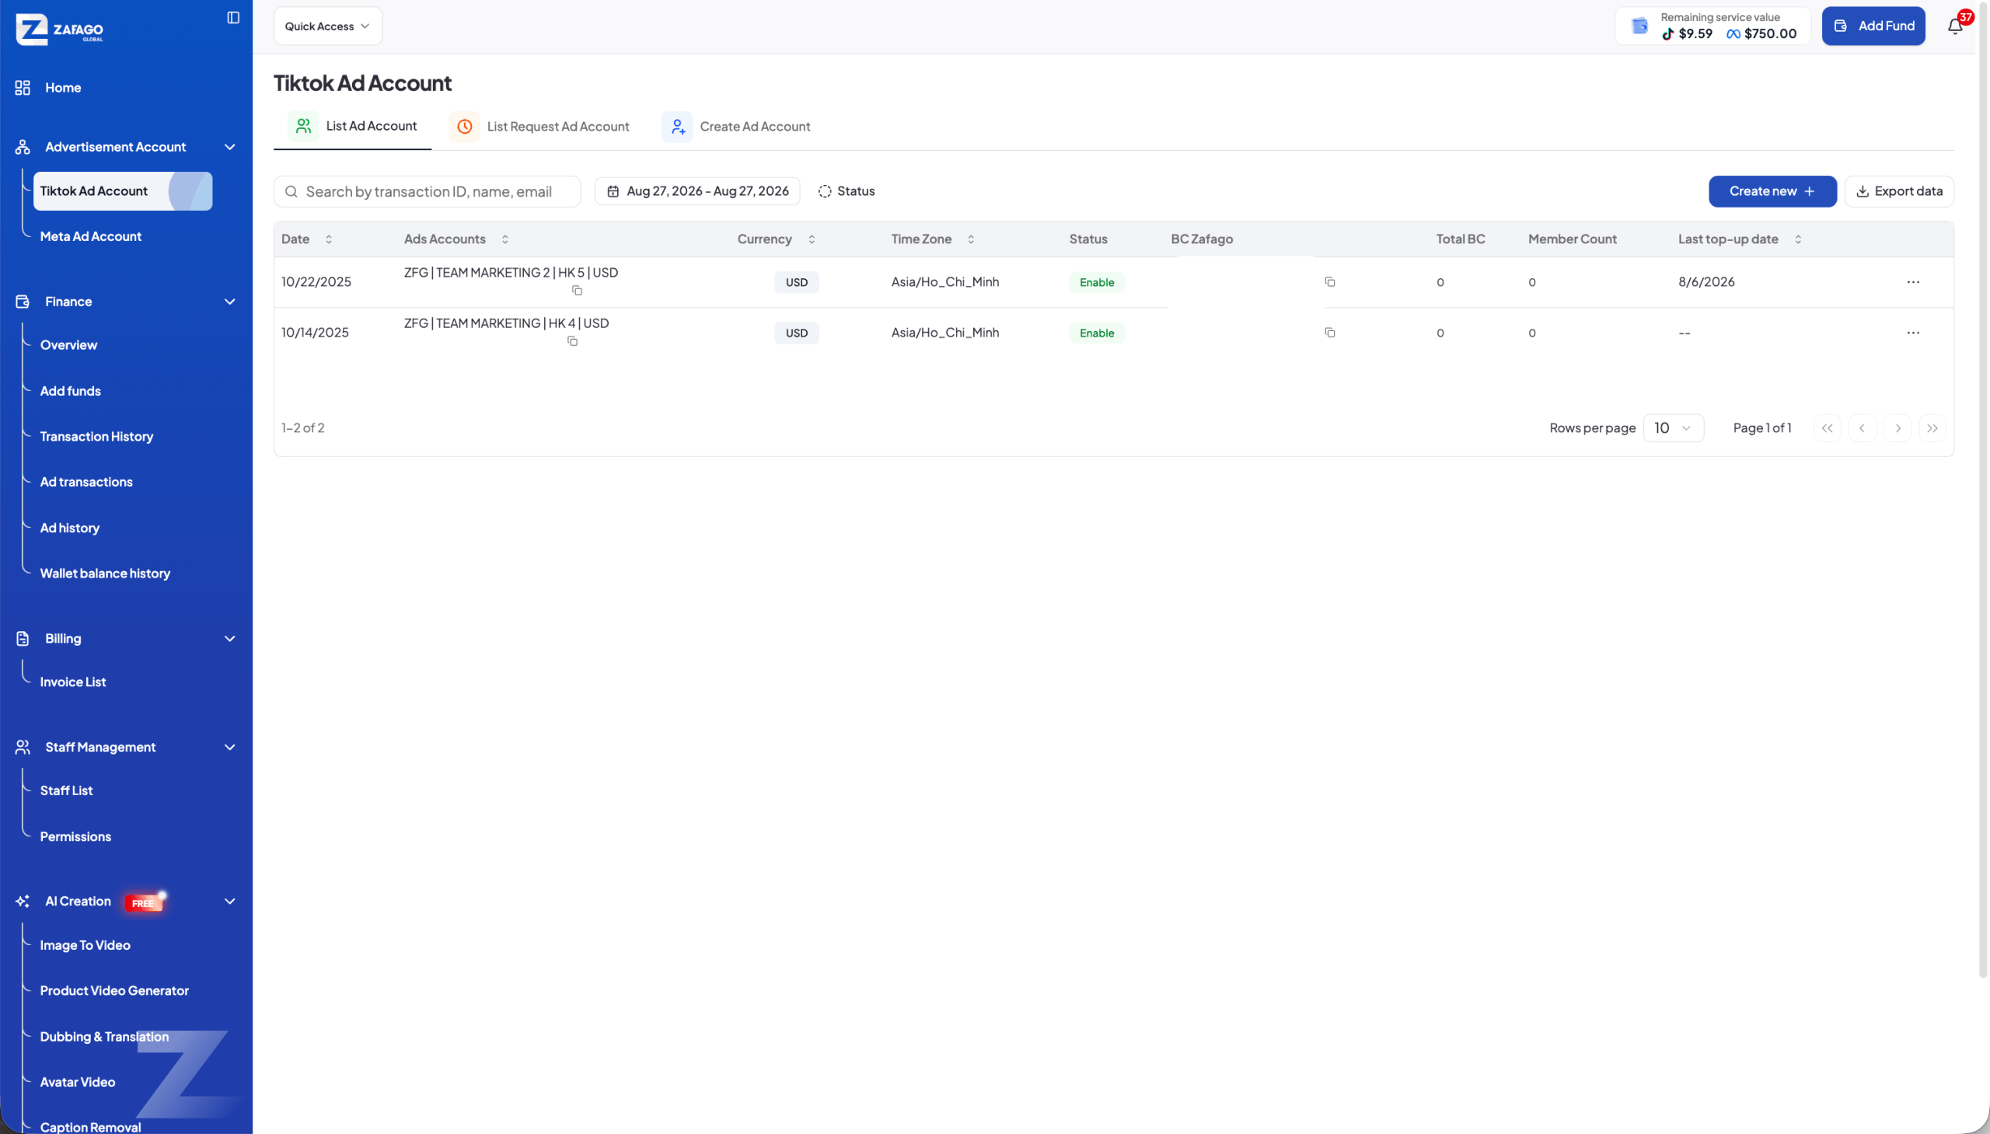
Task: Sort by Currency column
Action: (812, 239)
